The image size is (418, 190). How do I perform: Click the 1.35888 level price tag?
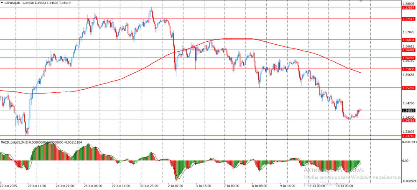click(408, 68)
